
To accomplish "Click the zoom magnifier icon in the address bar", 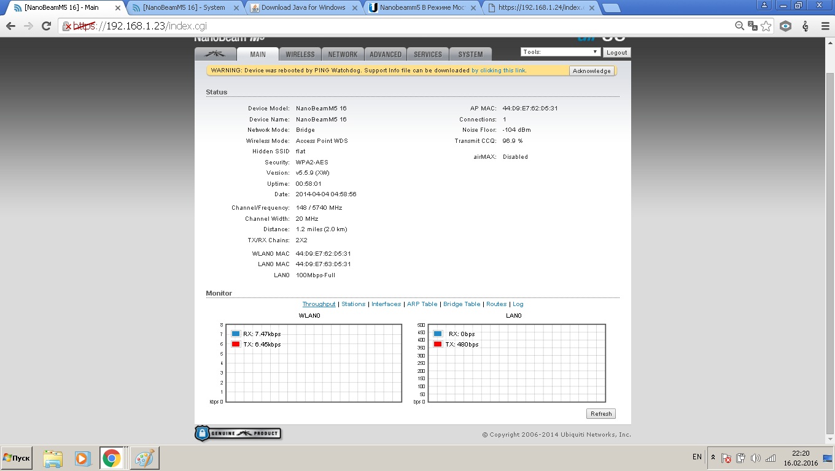I will pos(740,26).
